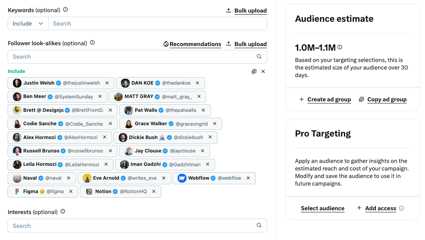This screenshot has width=425, height=240.
Task: Remove Alex Hormozi from included accounts
Action: (105, 137)
